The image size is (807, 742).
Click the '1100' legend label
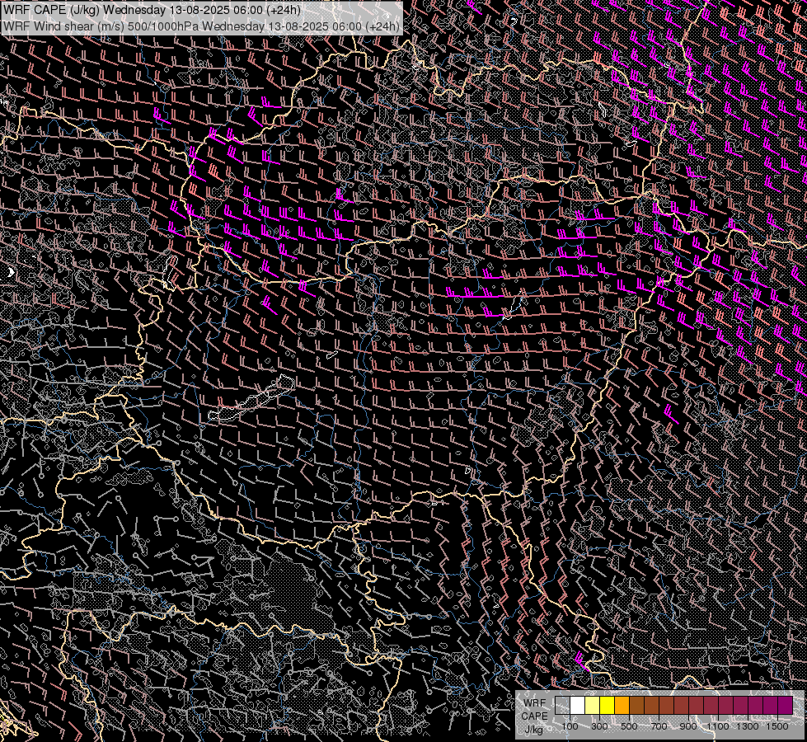pos(717,726)
